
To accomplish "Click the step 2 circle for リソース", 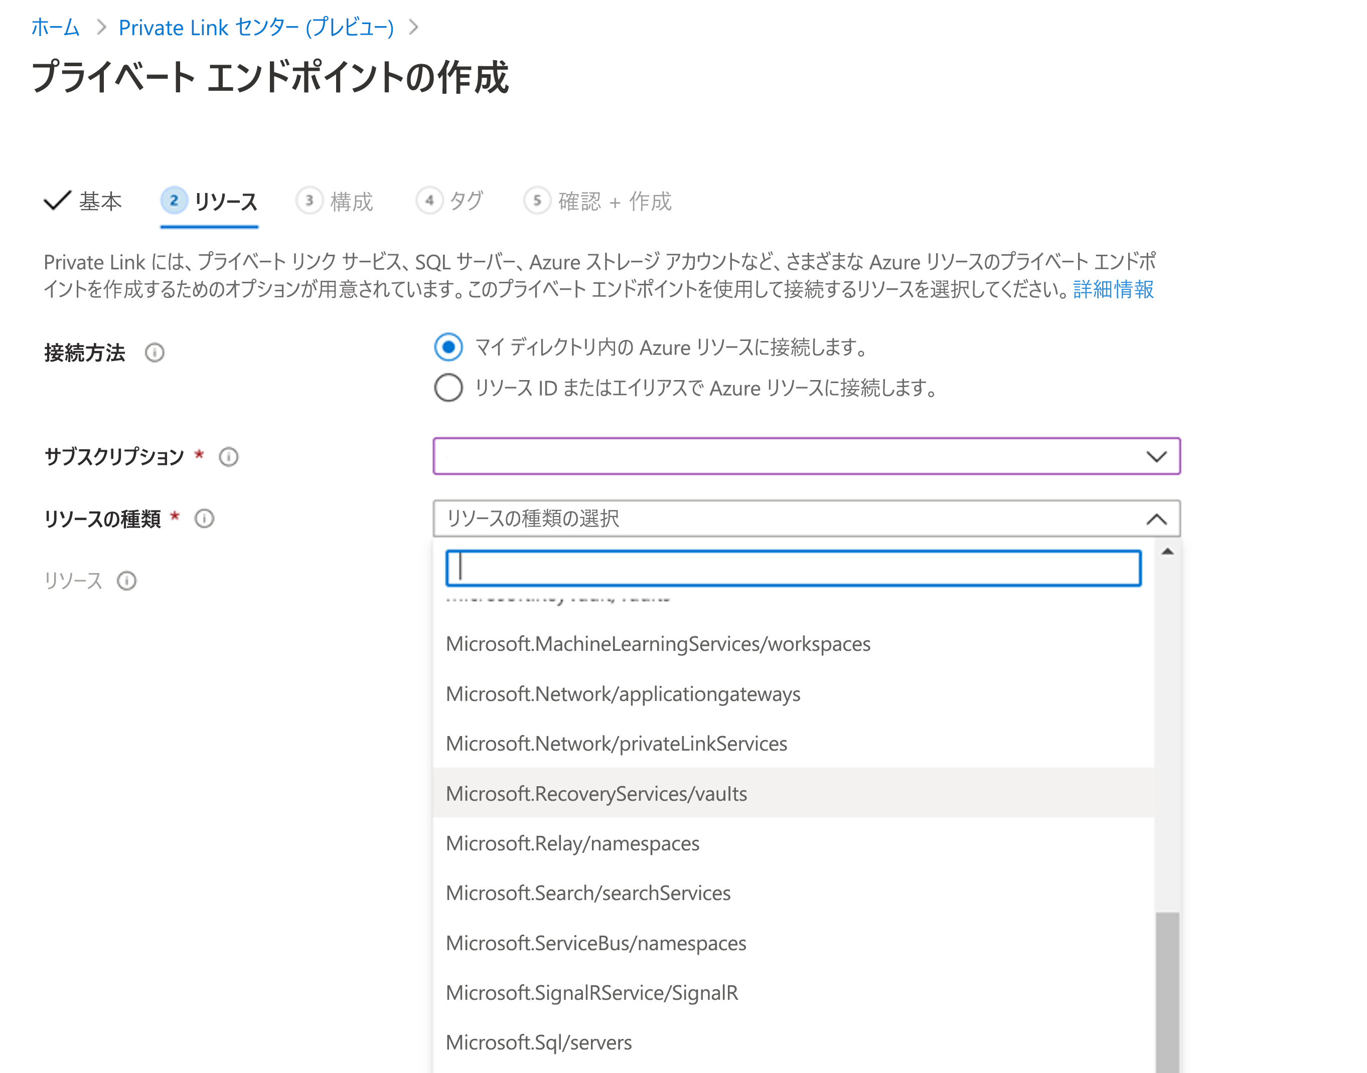I will 174,201.
